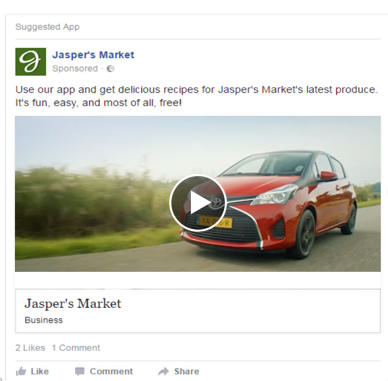Click the post text 'Use our app and get delicious recipes'
This screenshot has width=388, height=381.
(x=107, y=90)
